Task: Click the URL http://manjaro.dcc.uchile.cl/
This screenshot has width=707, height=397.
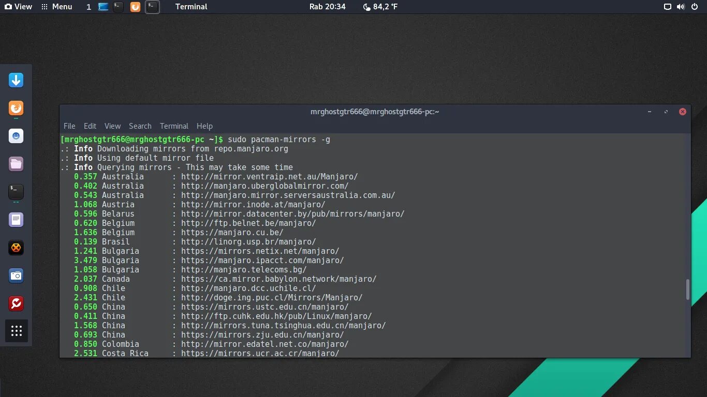Action: point(248,288)
